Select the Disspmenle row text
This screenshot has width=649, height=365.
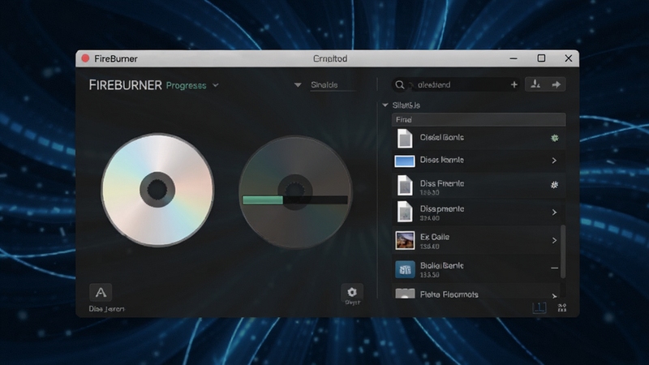click(x=441, y=209)
